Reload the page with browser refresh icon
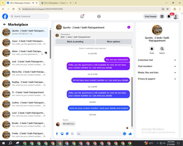Screen dimensions: 183x146 14,9
